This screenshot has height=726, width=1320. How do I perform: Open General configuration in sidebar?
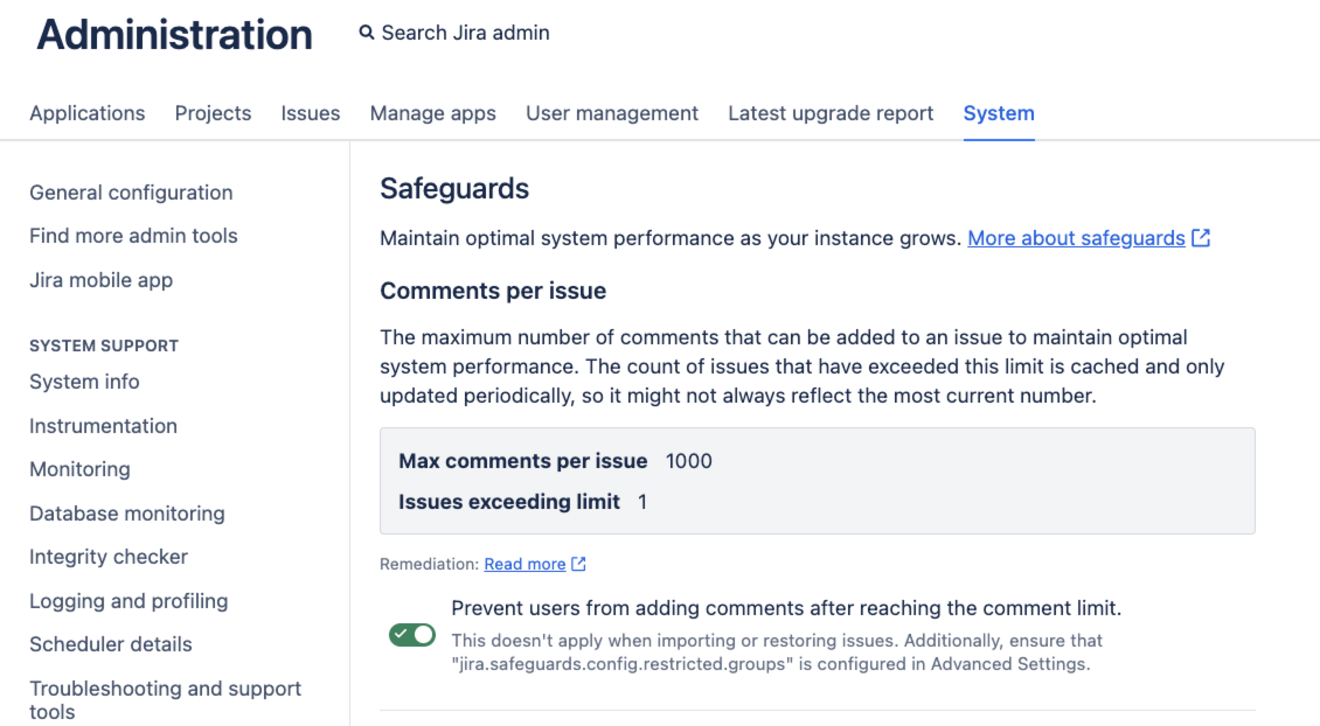(131, 193)
